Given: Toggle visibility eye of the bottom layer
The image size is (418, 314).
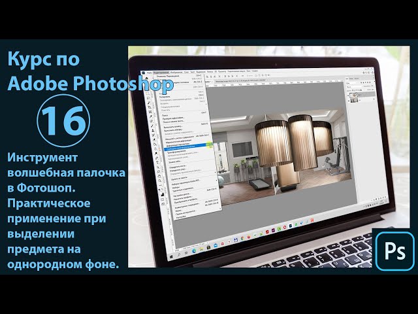Looking at the screenshot, I should click(349, 101).
